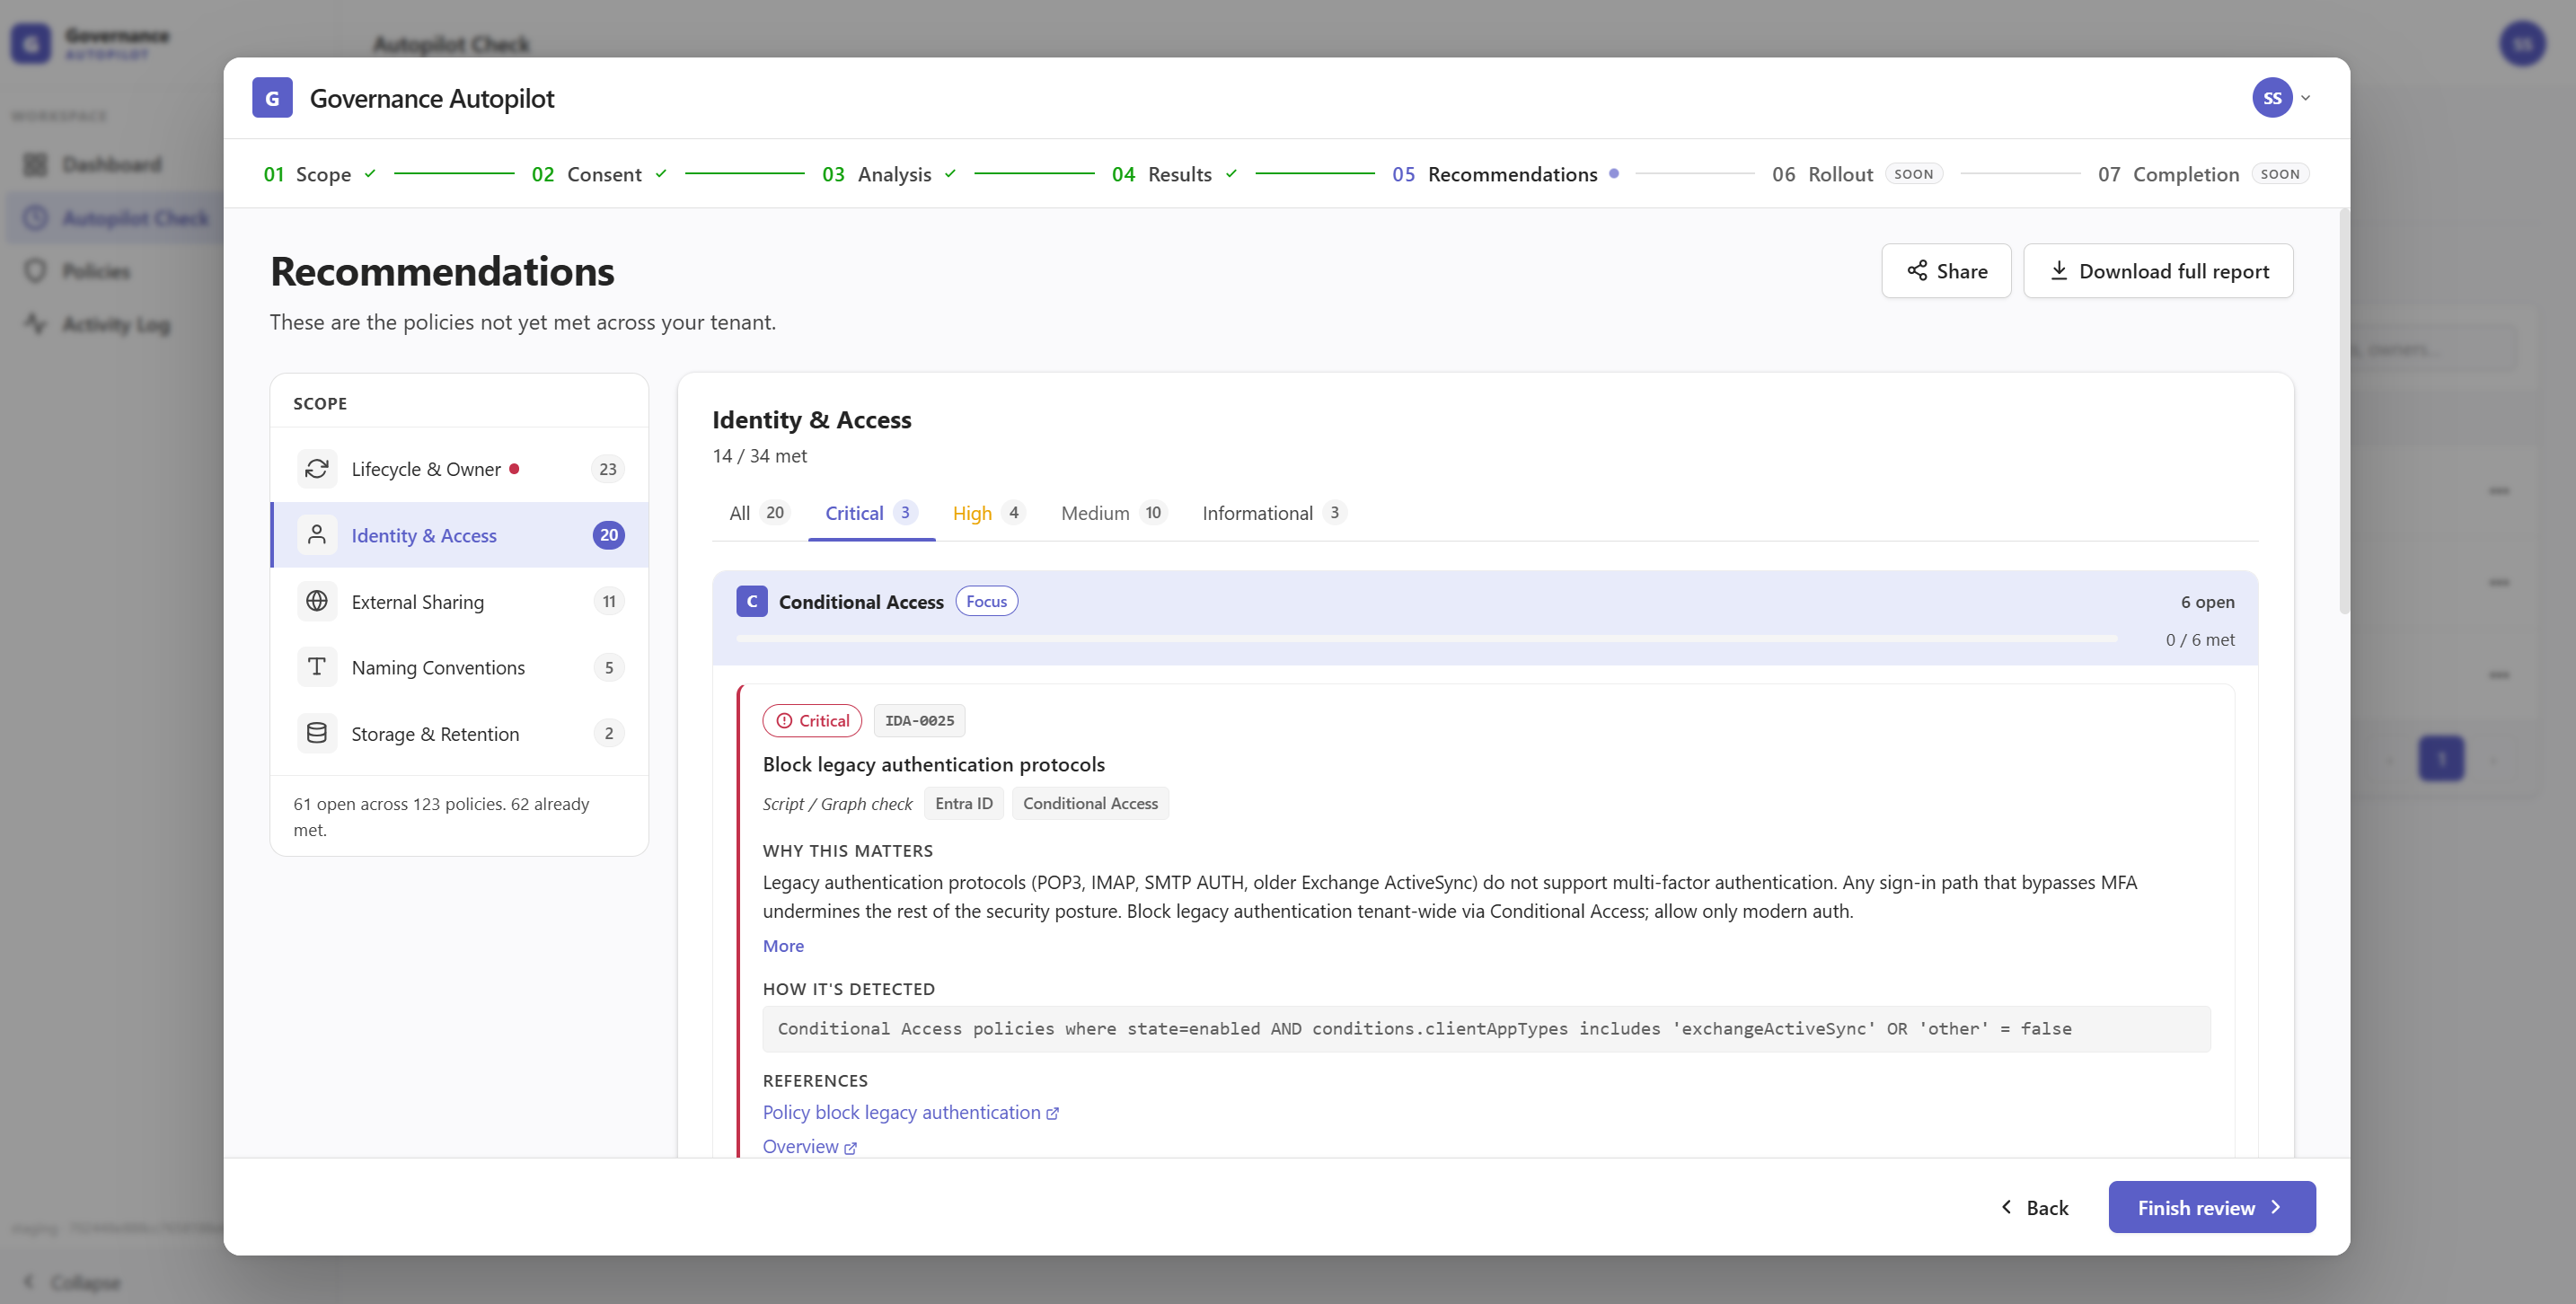The width and height of the screenshot is (2576, 1304).
Task: Click the Lifecycle & Owner count 23
Action: point(607,469)
